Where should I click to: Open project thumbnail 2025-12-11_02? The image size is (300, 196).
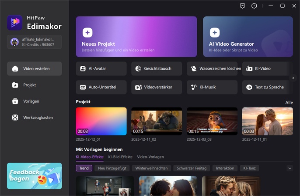click(x=157, y=121)
